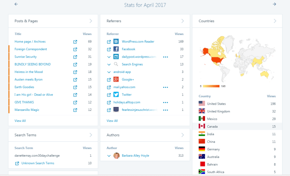Open Countries panel chevron
Image resolution: width=290 pixels, height=176 pixels.
pos(275,21)
